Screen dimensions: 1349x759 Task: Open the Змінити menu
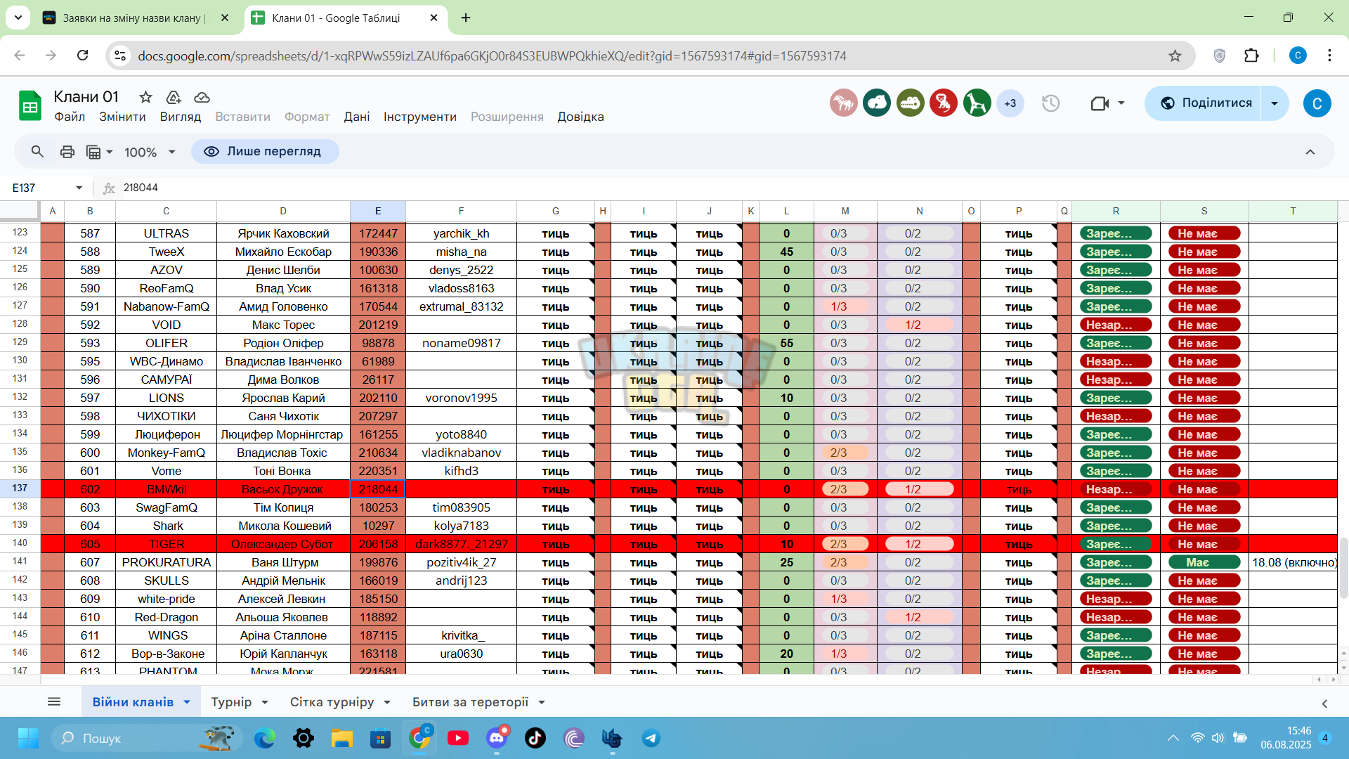122,117
